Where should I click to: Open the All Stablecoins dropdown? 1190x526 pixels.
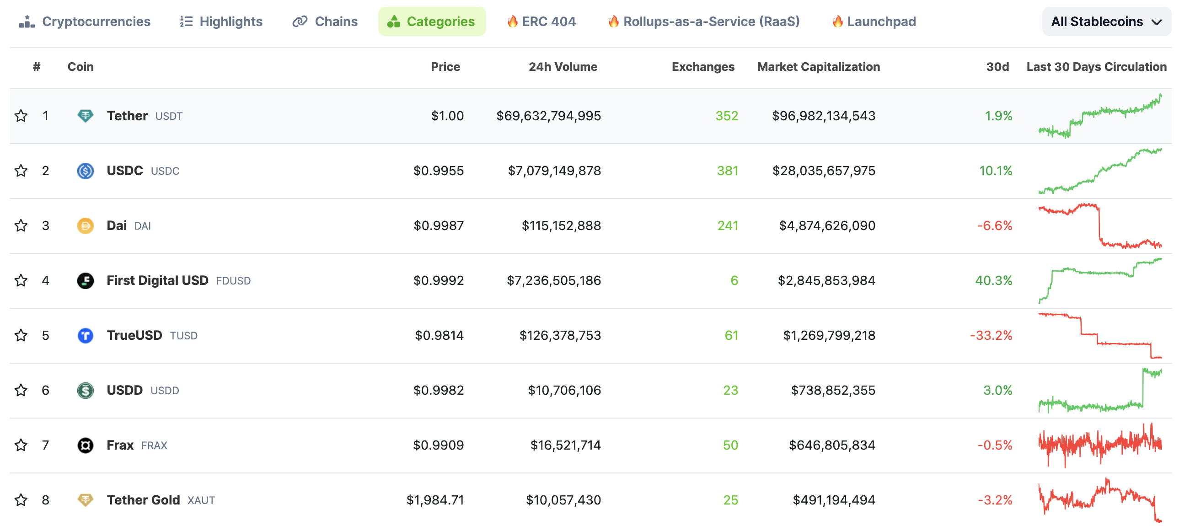click(1106, 21)
